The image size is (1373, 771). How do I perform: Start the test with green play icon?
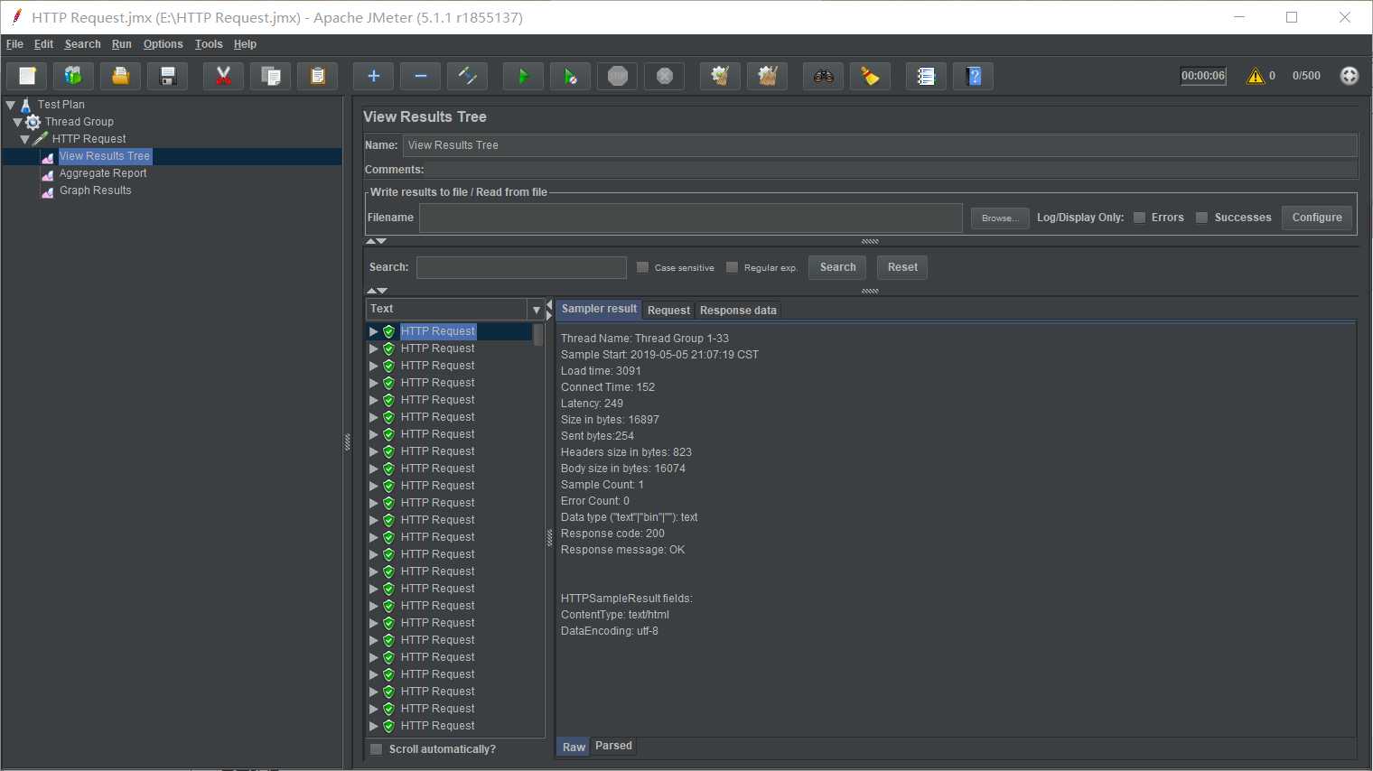pyautogui.click(x=524, y=76)
